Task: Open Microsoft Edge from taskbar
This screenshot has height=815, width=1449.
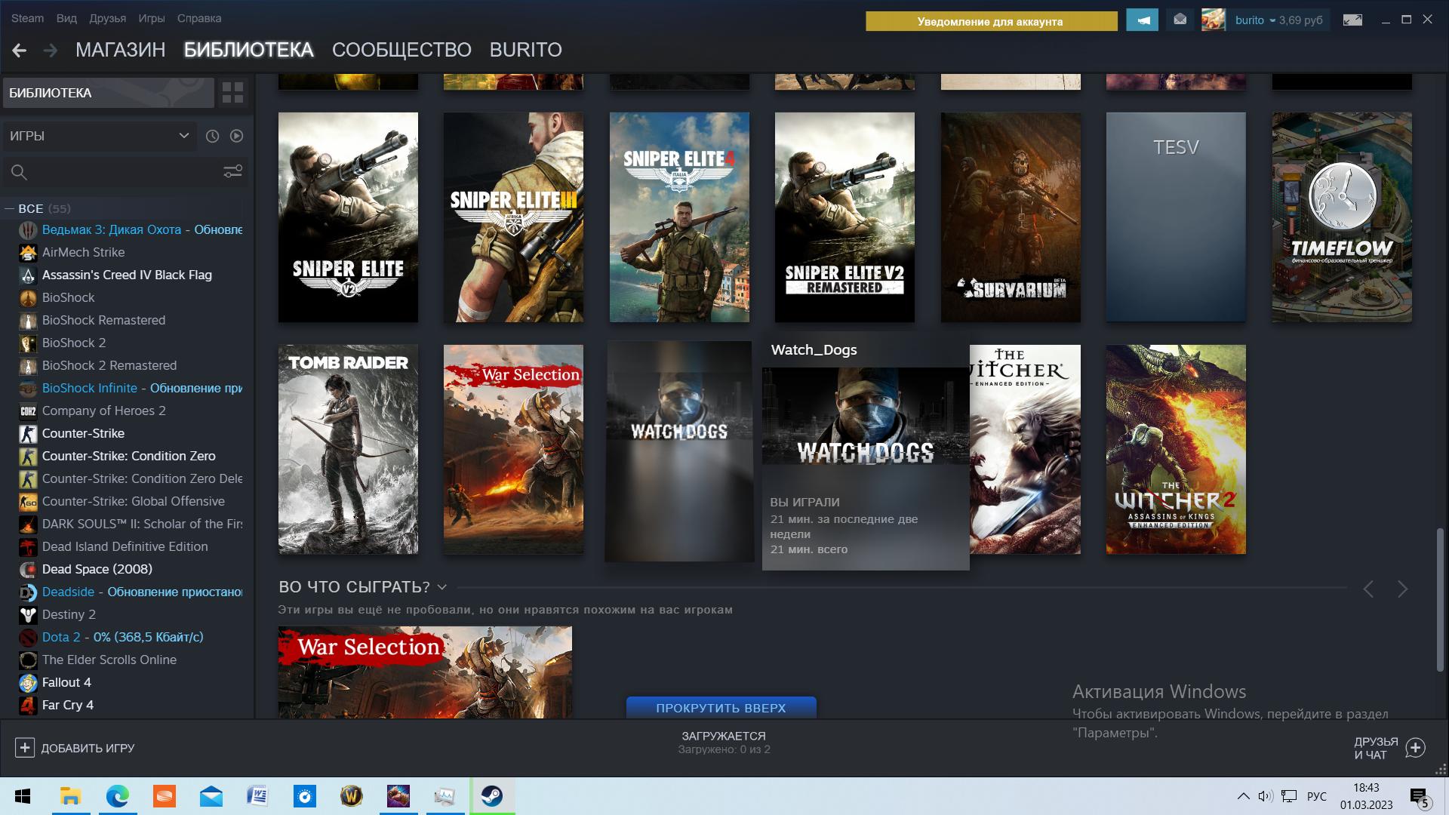Action: point(118,796)
